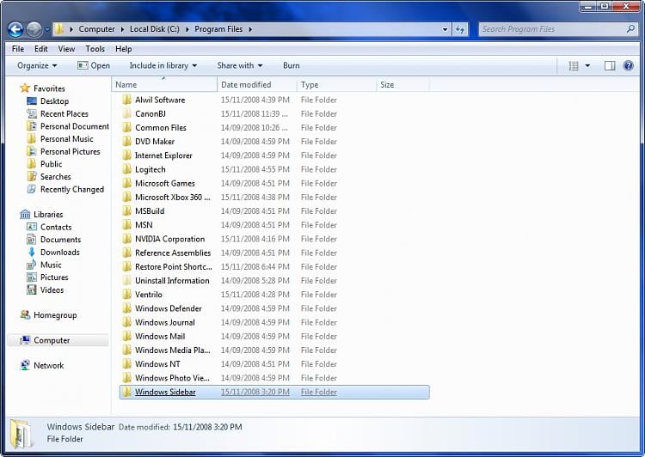Screen dimensions: 645x457
Task: Sort by Date modified column header
Action: [x=256, y=85]
